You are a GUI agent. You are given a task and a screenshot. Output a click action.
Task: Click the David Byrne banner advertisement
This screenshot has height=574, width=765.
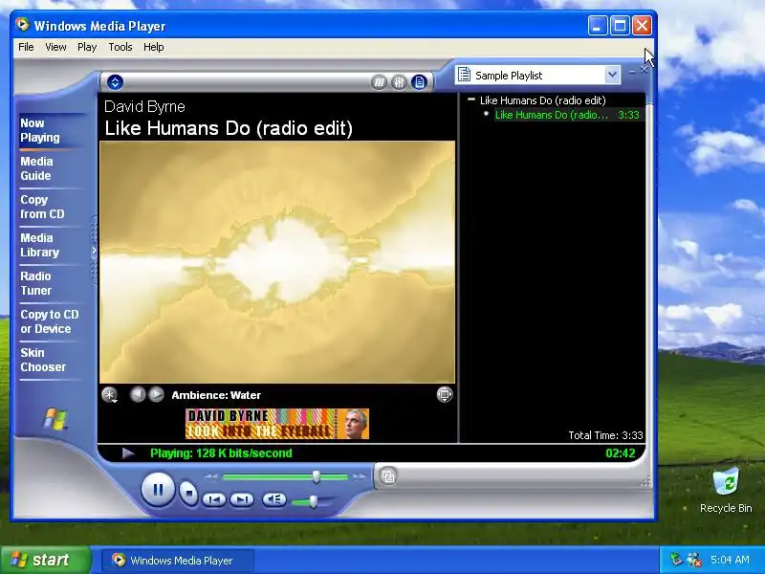pyautogui.click(x=277, y=424)
